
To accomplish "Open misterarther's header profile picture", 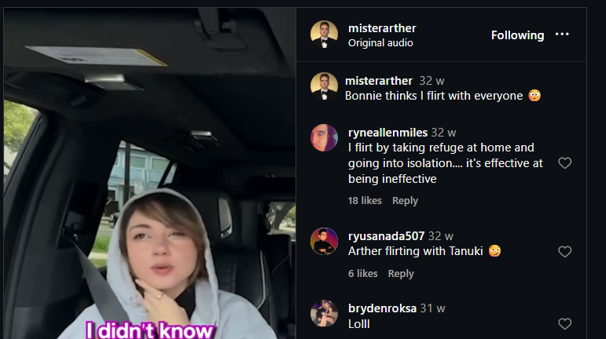I will [x=324, y=35].
